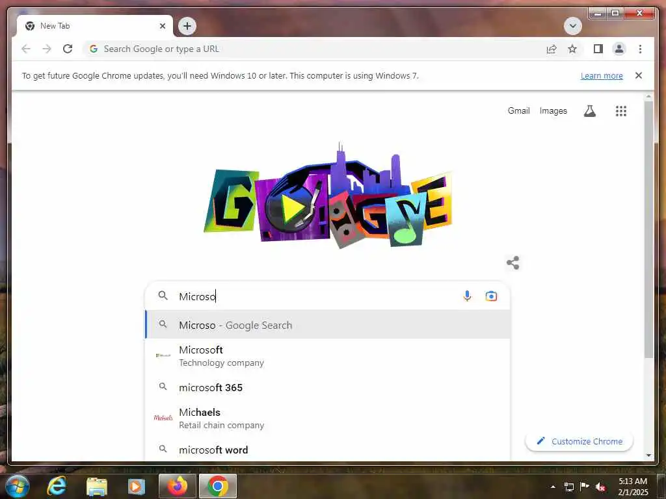Pick the 'microsoft word' suggestion
The width and height of the screenshot is (666, 499).
pyautogui.click(x=328, y=449)
